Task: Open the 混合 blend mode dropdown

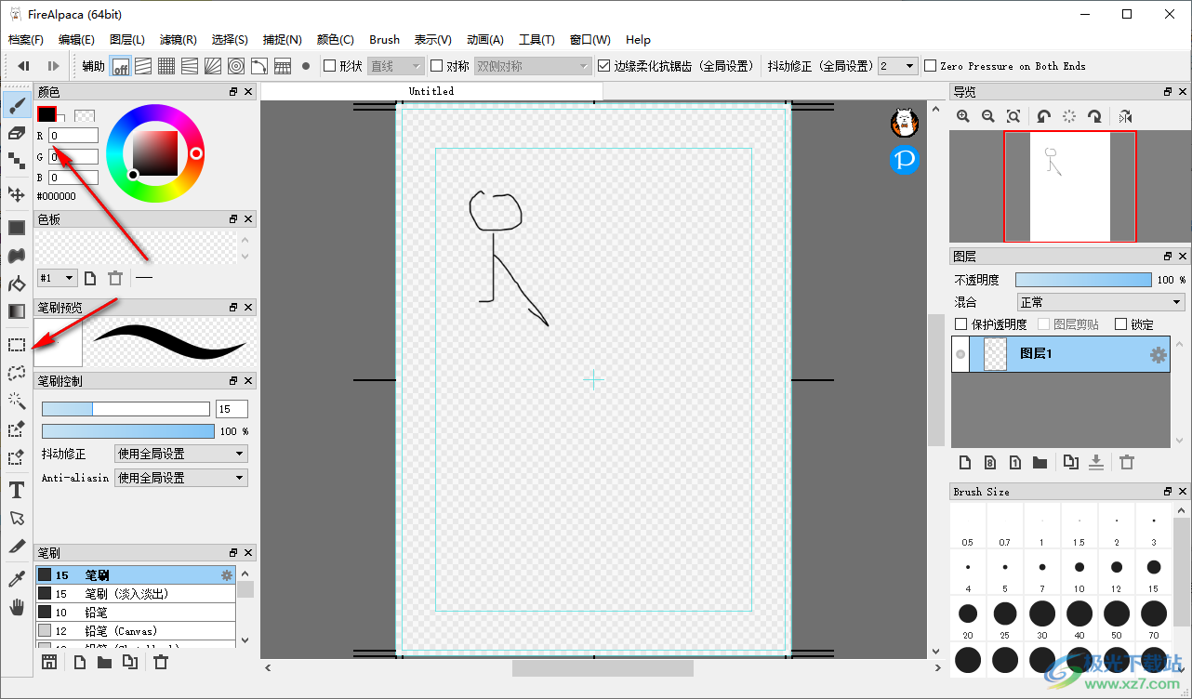Action: tap(1101, 302)
